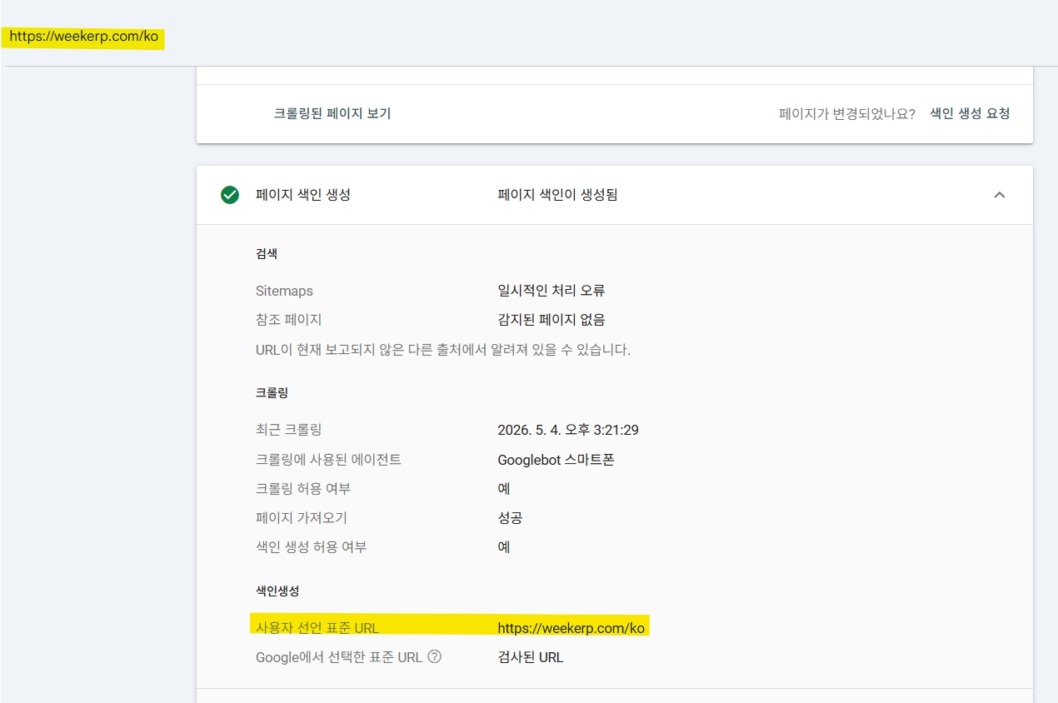The width and height of the screenshot is (1058, 703).
Task: Click 색인 생성 요청 button
Action: pos(970,113)
